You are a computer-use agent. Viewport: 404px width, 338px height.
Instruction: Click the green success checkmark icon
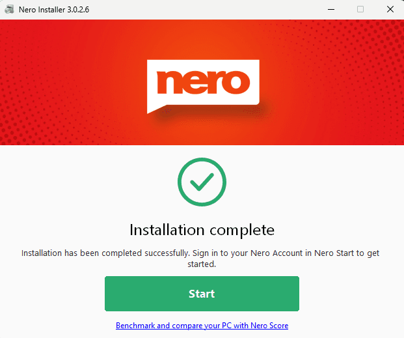point(202,182)
